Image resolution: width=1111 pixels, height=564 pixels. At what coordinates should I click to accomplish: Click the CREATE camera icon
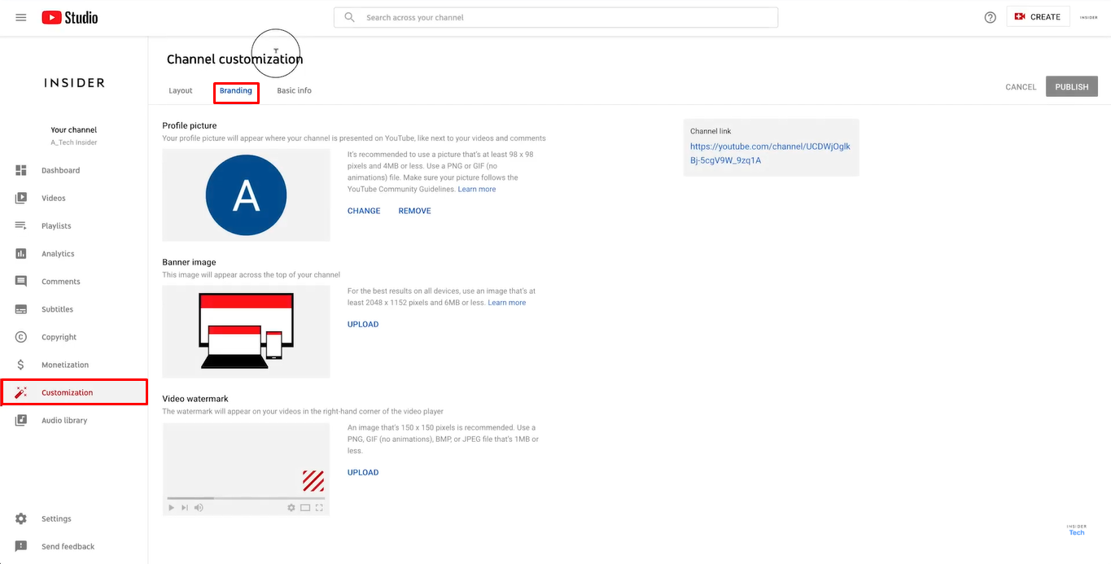pos(1020,15)
